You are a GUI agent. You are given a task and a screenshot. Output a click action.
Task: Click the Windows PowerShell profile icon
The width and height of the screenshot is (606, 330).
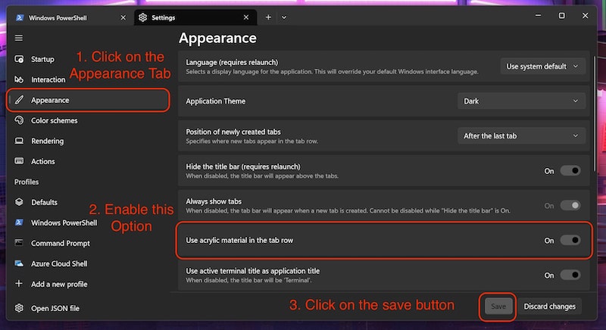(19, 223)
